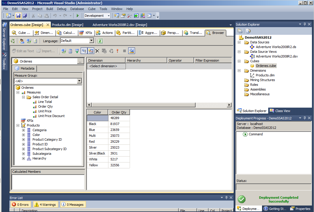314x212 pixels.
Task: Click the Add Calculated Member calculator icon
Action: coord(70,51)
